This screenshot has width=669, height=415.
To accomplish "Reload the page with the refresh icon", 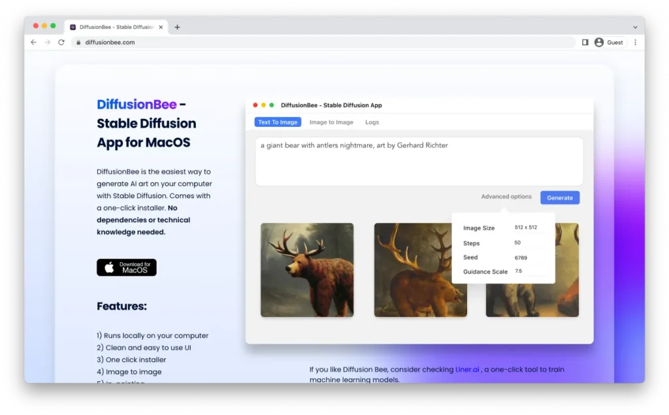I will coord(61,42).
